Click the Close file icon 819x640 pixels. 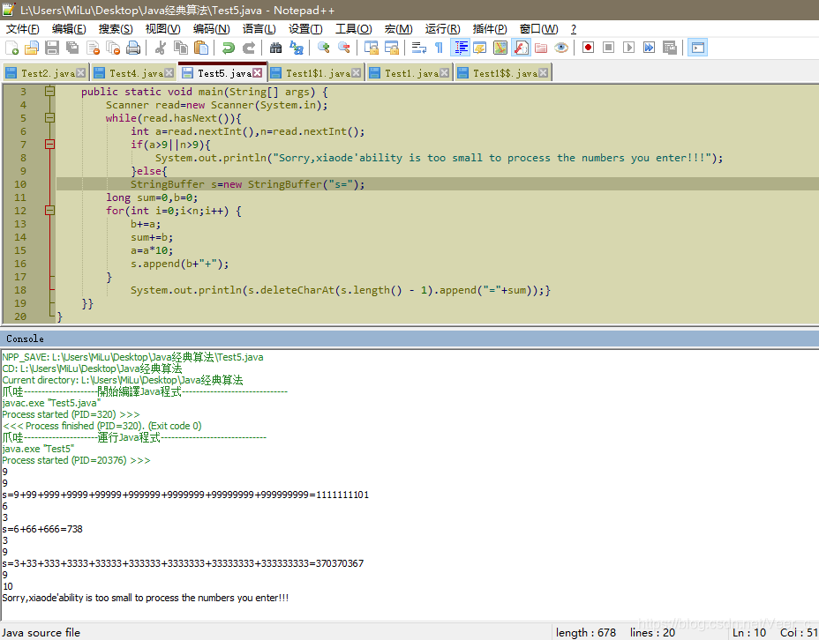click(x=93, y=48)
